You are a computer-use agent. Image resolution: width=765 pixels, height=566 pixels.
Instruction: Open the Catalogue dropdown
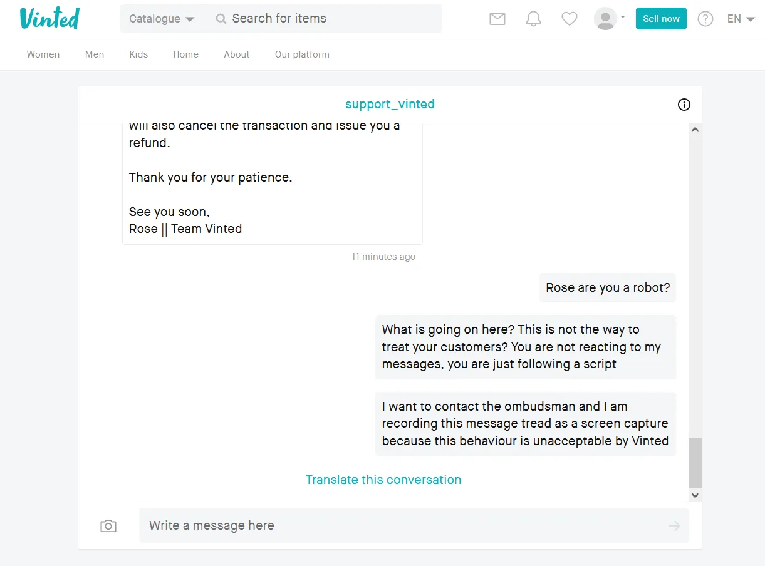162,19
